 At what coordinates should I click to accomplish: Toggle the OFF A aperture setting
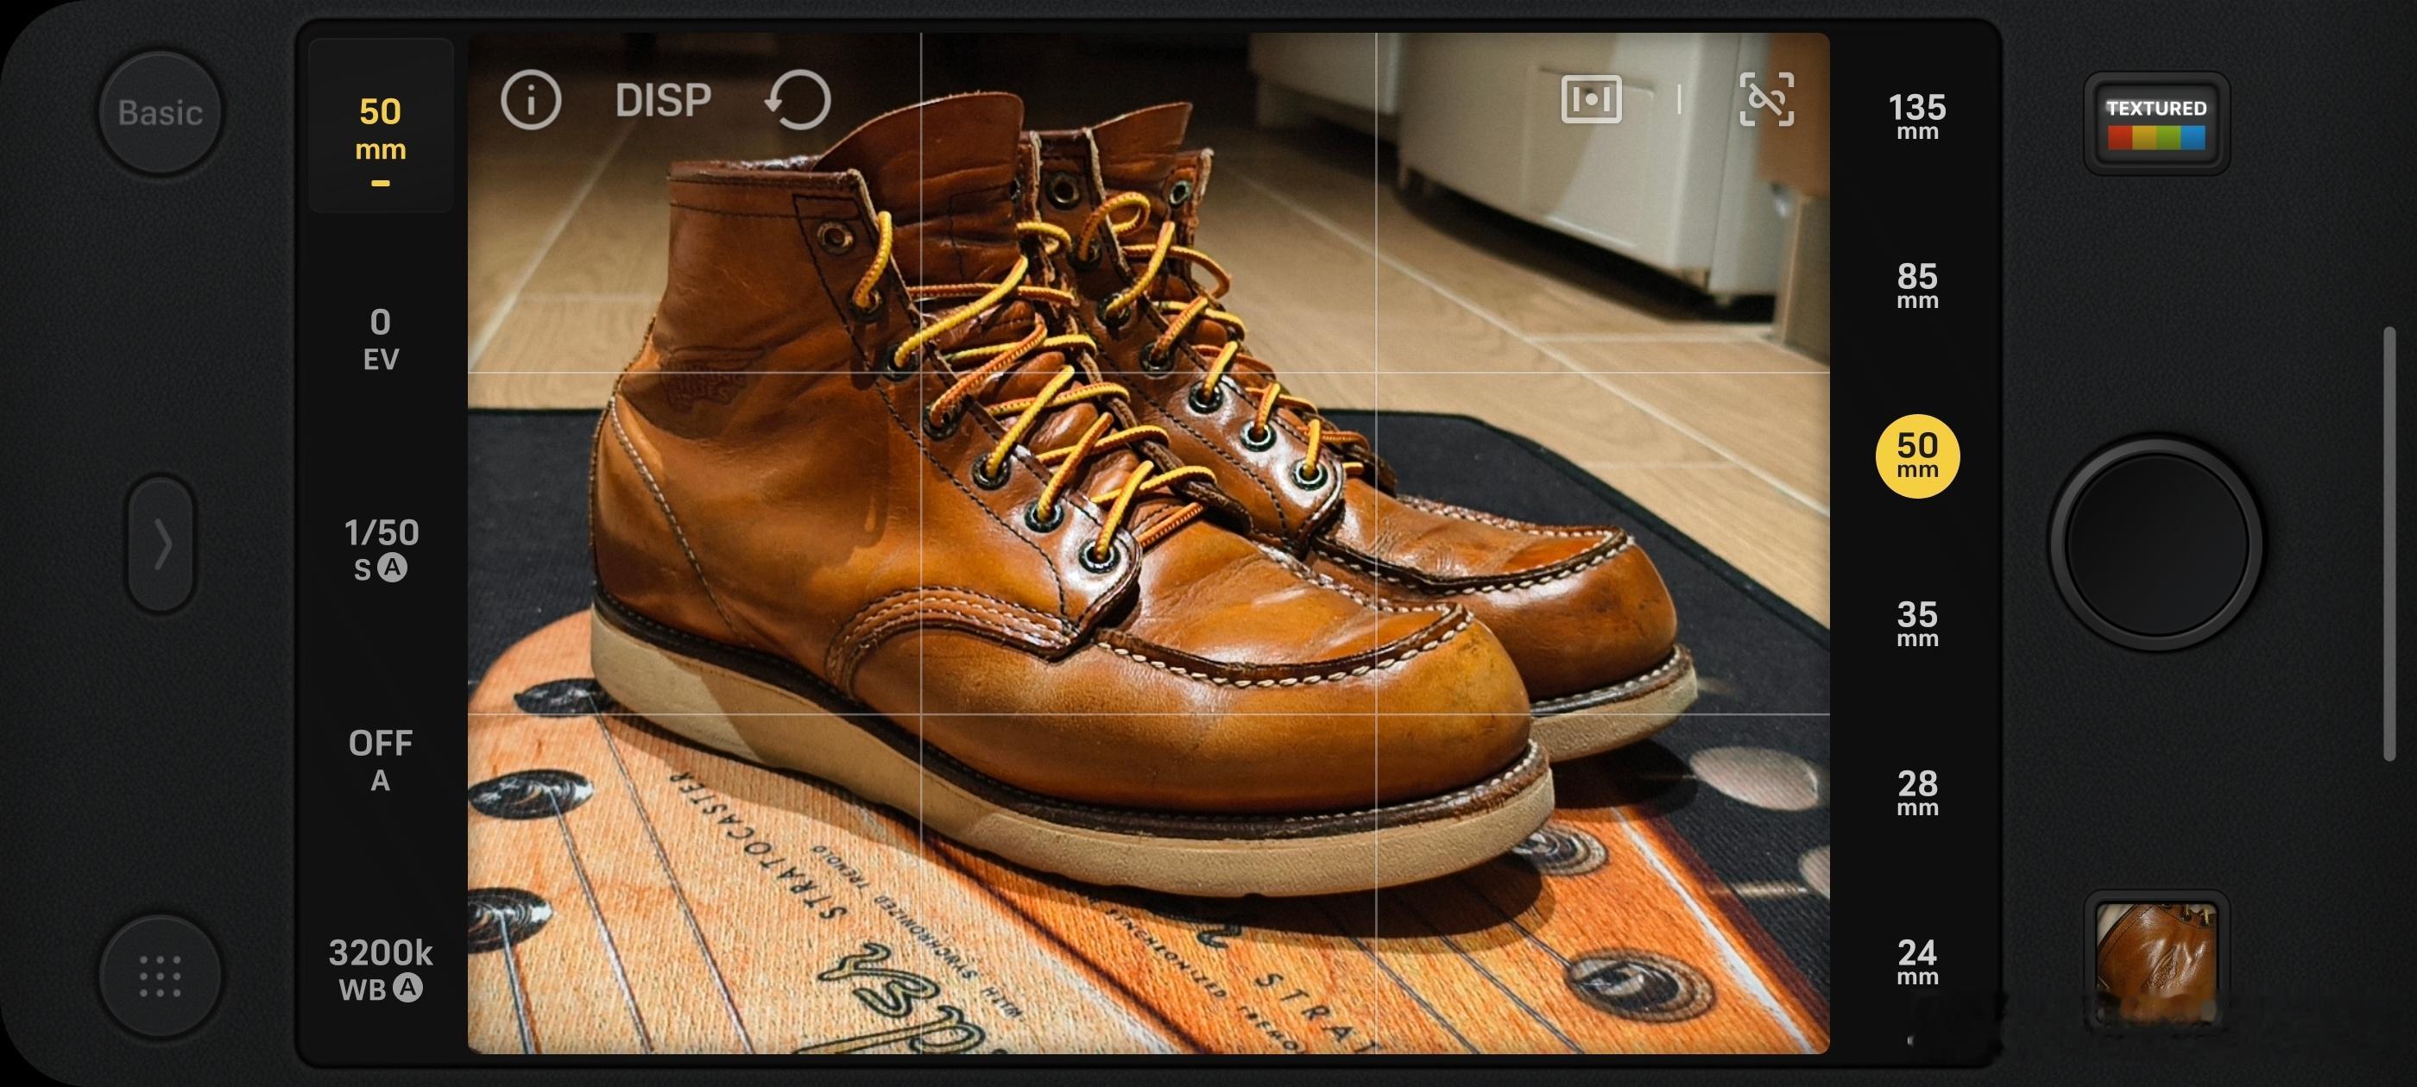[x=380, y=761]
